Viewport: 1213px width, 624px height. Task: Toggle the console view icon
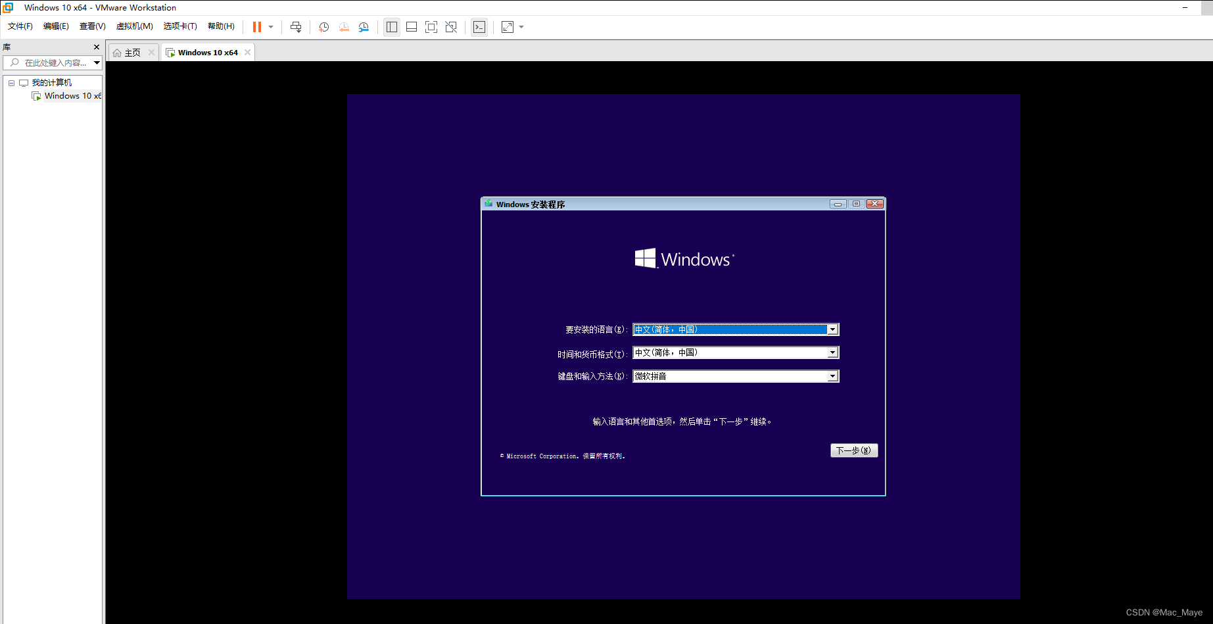(x=479, y=27)
